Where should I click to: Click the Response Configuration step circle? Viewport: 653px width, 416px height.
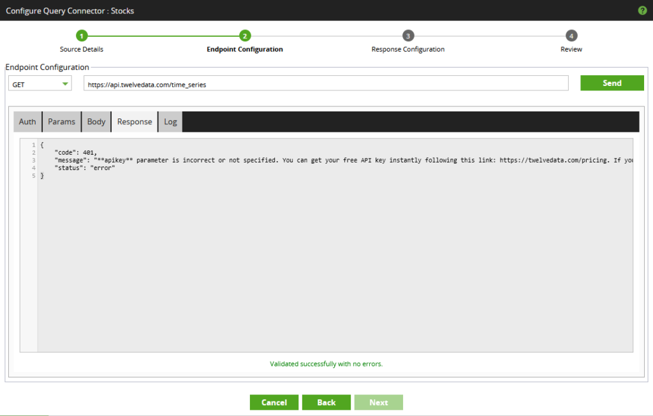[x=407, y=36]
